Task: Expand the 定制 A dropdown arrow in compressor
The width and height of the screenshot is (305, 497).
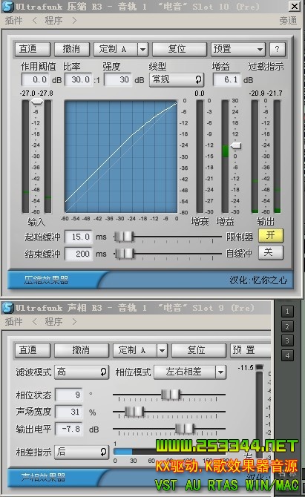Action: 143,49
